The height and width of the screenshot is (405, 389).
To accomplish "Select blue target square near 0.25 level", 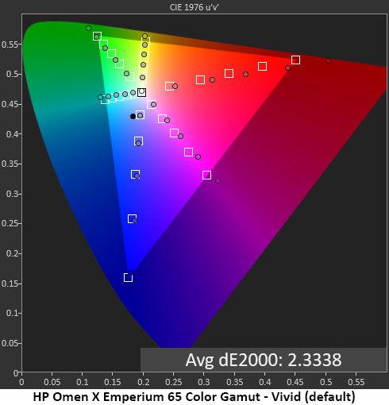I will pos(132,218).
